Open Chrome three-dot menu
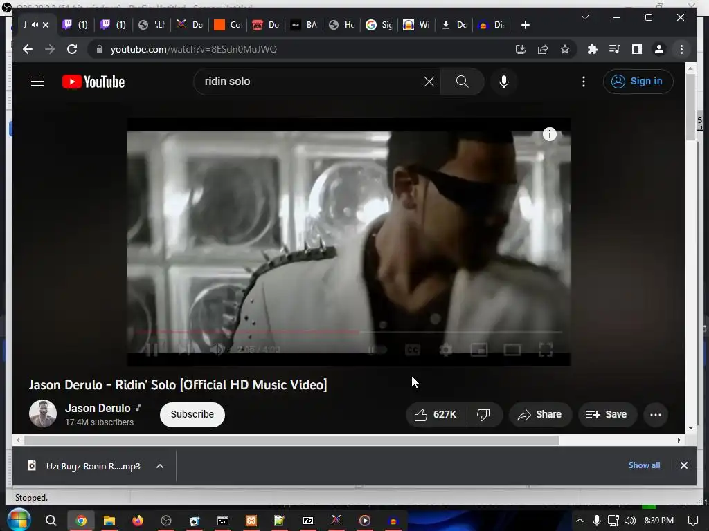The image size is (709, 531). click(681, 49)
